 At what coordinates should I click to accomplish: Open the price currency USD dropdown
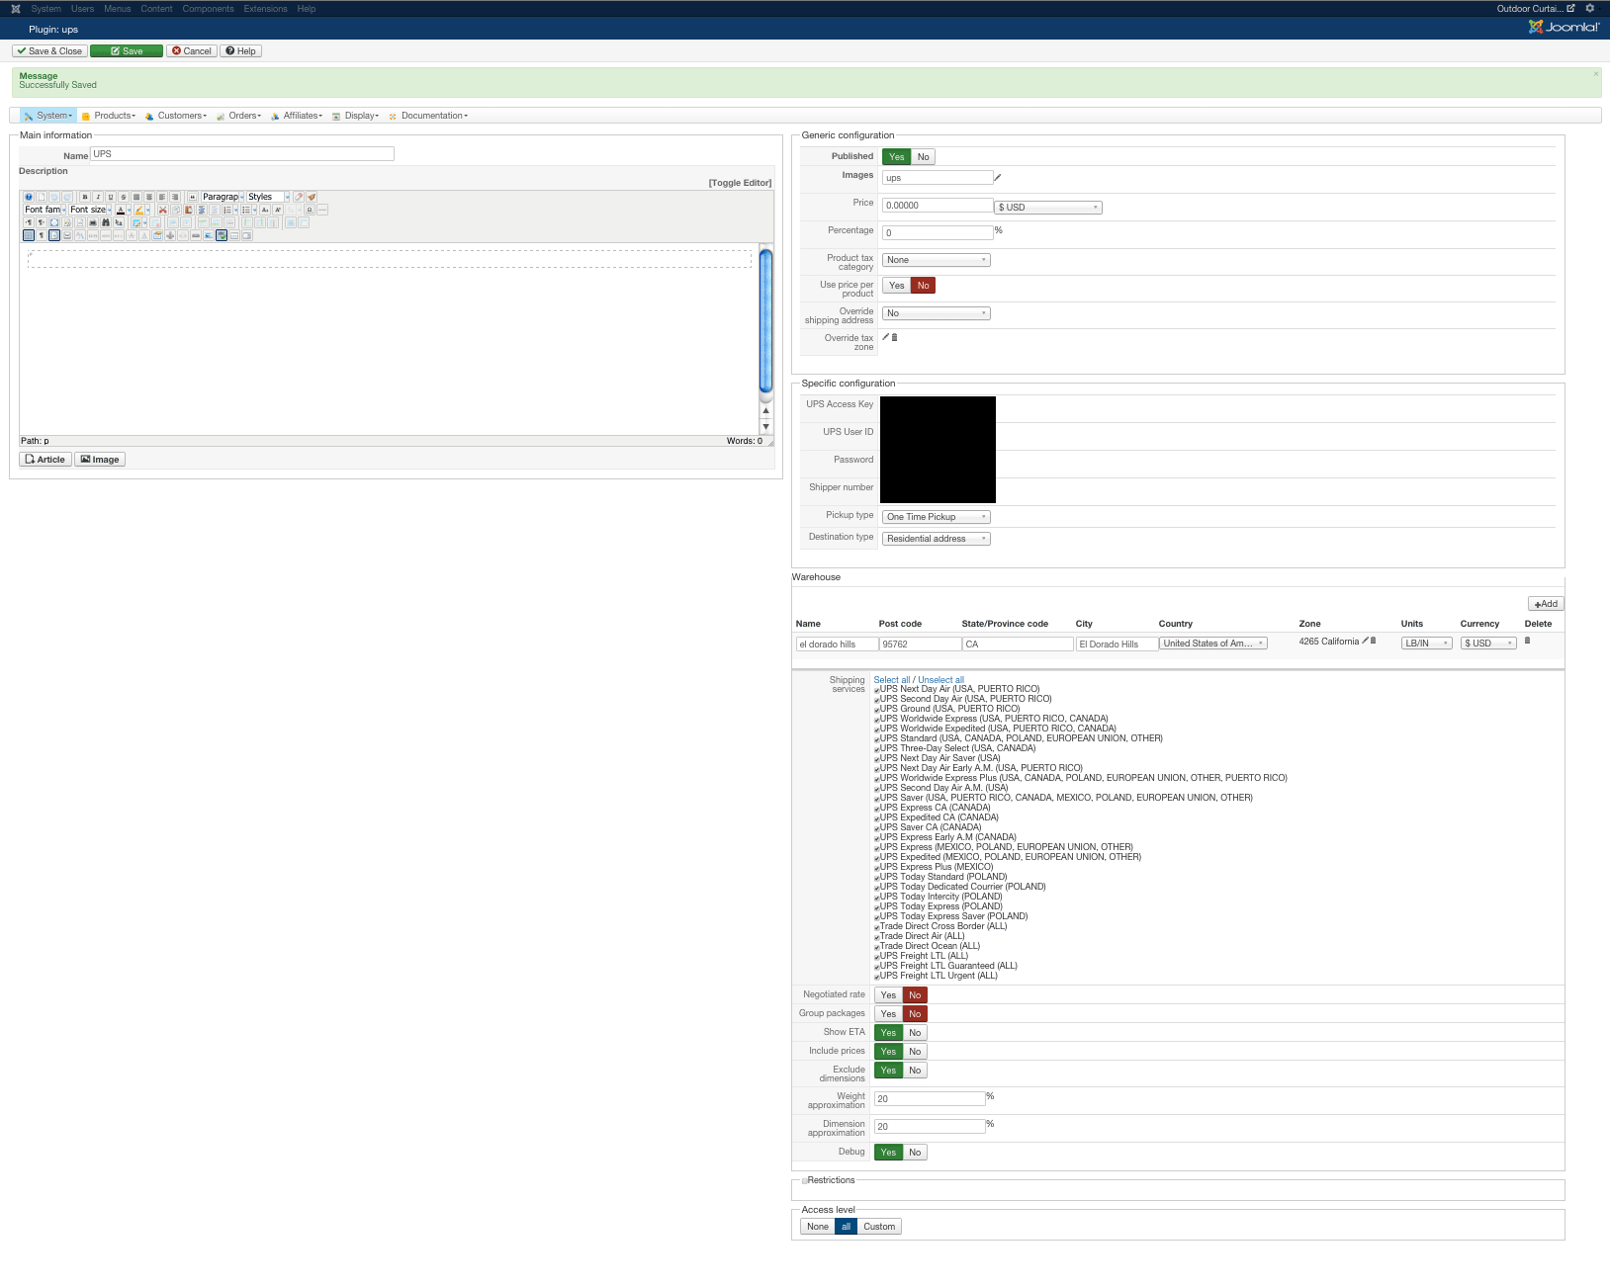pyautogui.click(x=1048, y=208)
